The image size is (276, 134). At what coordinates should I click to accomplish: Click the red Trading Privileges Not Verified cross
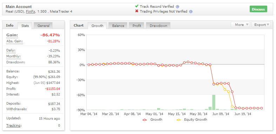tap(136, 11)
